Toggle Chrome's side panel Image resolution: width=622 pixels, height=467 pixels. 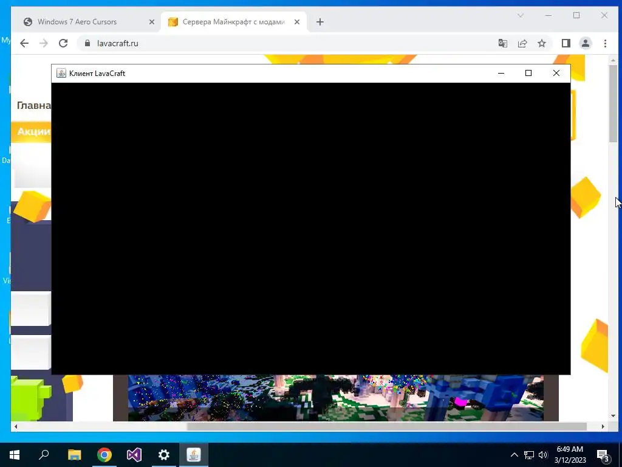click(566, 43)
